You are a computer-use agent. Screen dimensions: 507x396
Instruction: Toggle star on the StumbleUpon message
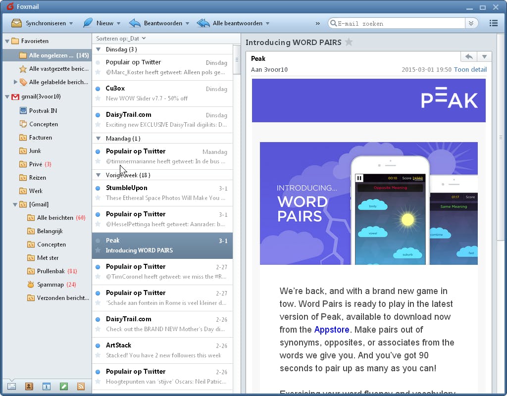click(x=98, y=198)
